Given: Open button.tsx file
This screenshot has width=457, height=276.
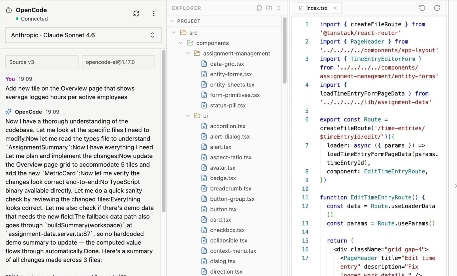Looking at the screenshot, I should pyautogui.click(x=223, y=209).
